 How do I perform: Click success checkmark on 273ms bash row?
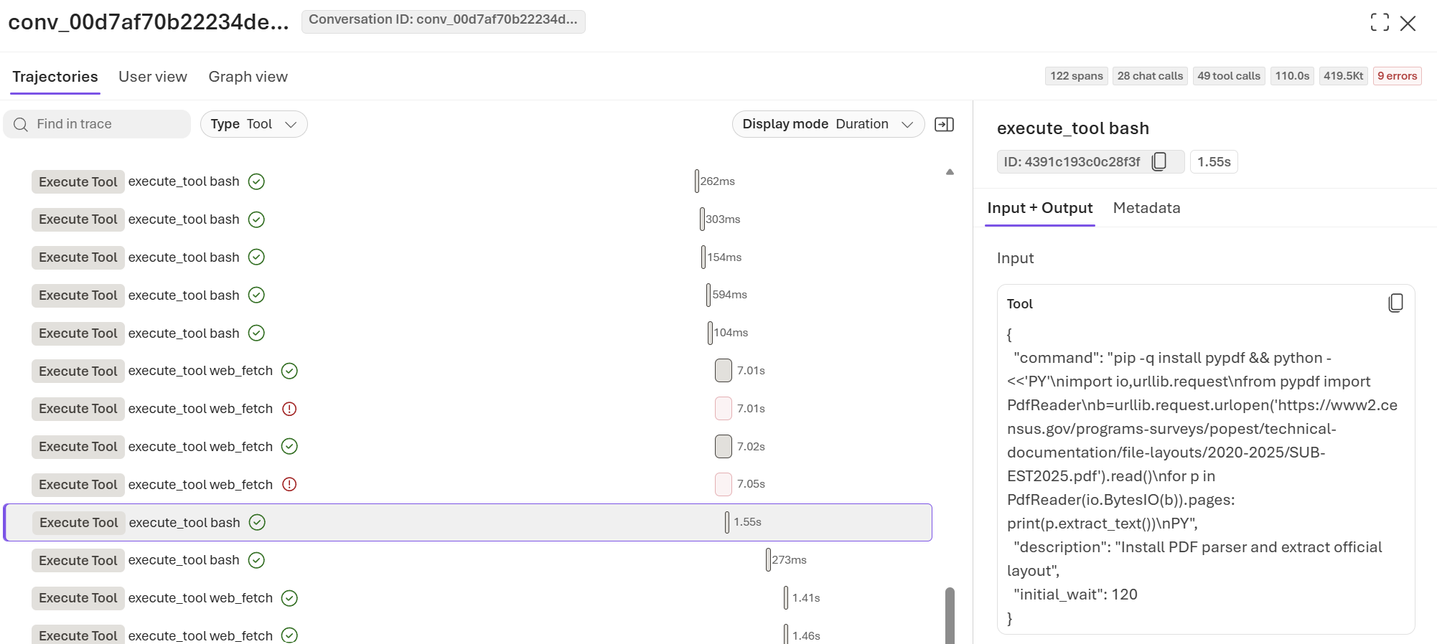point(256,560)
